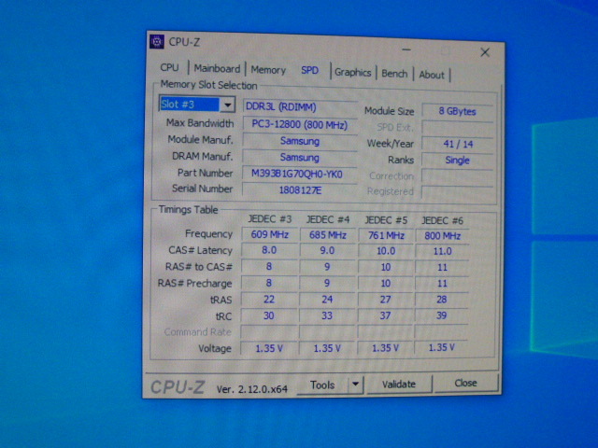Click the tRC value 30
The height and width of the screenshot is (448, 598).
tap(269, 315)
